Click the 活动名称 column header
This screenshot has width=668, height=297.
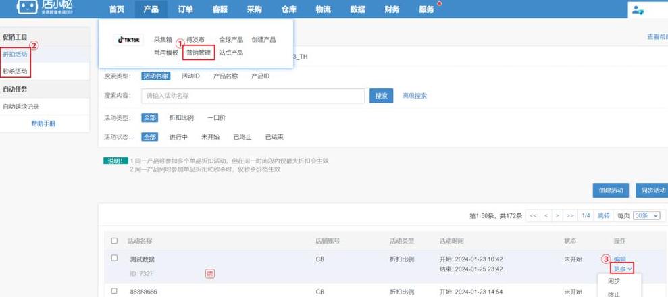pyautogui.click(x=140, y=241)
